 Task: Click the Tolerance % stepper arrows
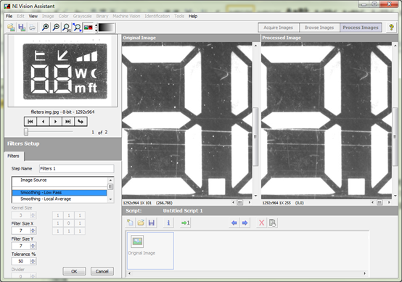[33, 261]
